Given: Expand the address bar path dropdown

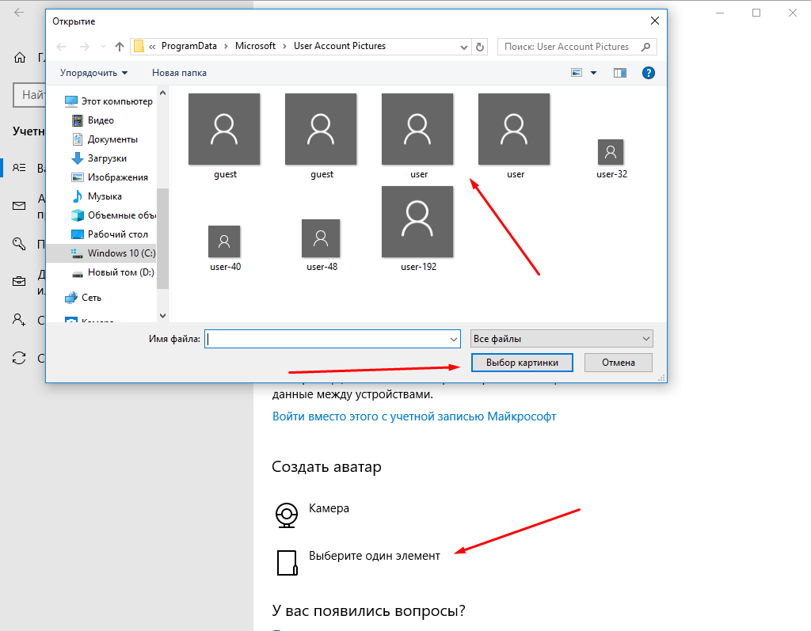Looking at the screenshot, I should click(x=464, y=47).
